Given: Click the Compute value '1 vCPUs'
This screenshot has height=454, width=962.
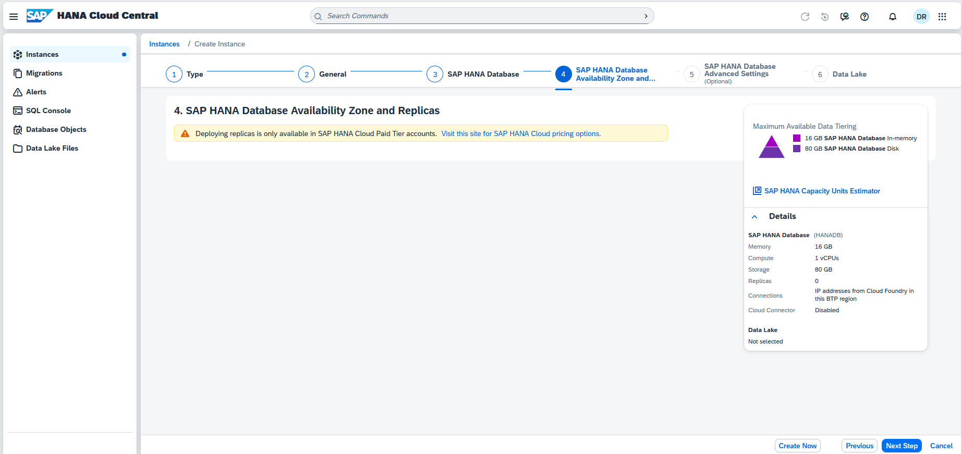Looking at the screenshot, I should tap(826, 258).
